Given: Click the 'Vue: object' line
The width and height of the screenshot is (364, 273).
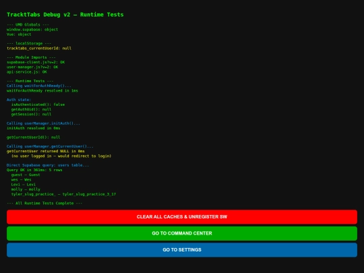Looking at the screenshot, I should point(19,34).
